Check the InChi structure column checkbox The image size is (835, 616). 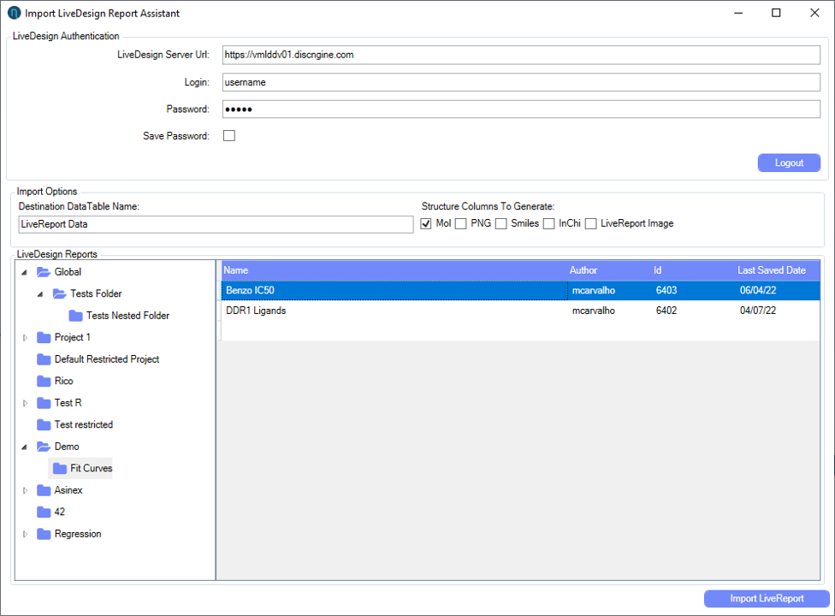[549, 223]
